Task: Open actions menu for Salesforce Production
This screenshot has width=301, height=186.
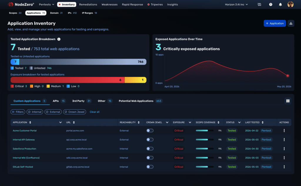Action: (284, 149)
